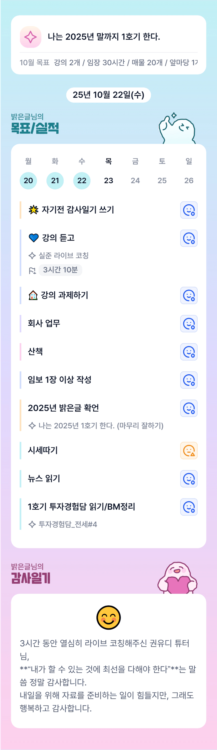Screen dimensions: 217x750
Task: Click the smiley status icon next to 산책
Action: pyautogui.click(x=189, y=352)
